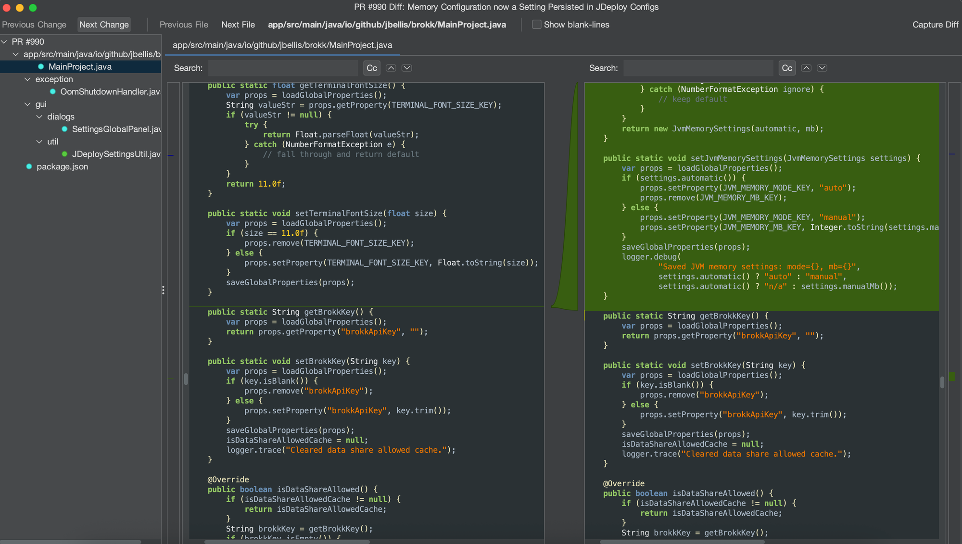This screenshot has width=962, height=544.
Task: Click cyan dot next to package.json
Action: (x=29, y=166)
